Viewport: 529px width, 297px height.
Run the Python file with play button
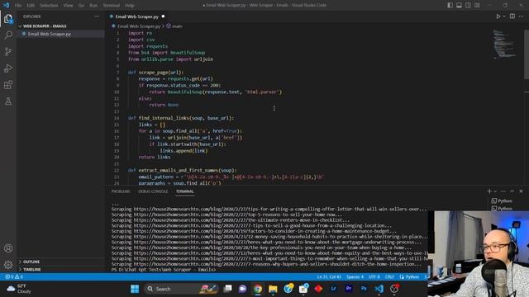coord(498,16)
